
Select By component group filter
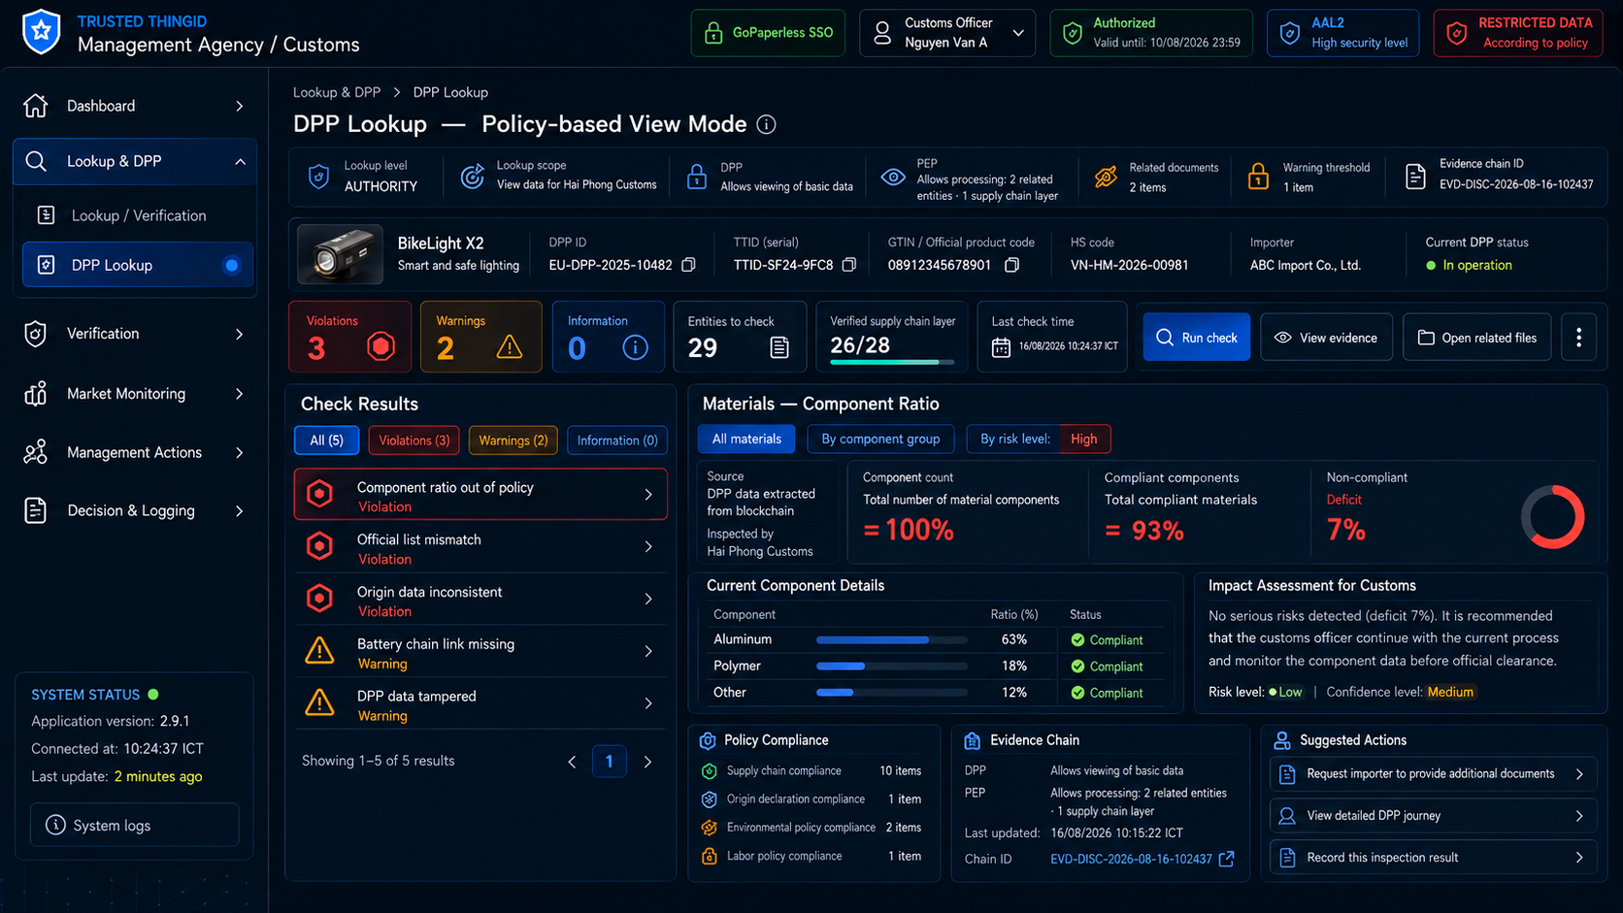[880, 439]
